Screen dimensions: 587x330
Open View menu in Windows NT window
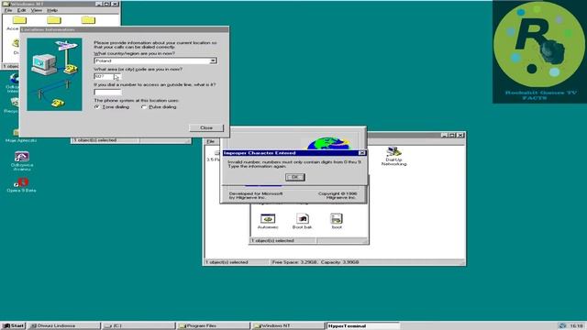click(37, 10)
